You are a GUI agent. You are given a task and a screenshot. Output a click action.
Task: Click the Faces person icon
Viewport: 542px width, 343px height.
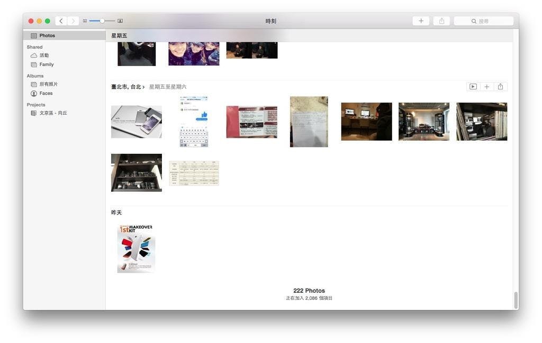(33, 94)
